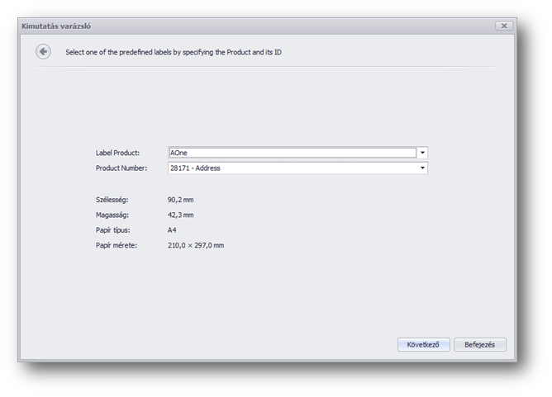Image resolution: width=552 pixels, height=397 pixels.
Task: Close the Kimutatás varázsló window
Action: point(503,26)
